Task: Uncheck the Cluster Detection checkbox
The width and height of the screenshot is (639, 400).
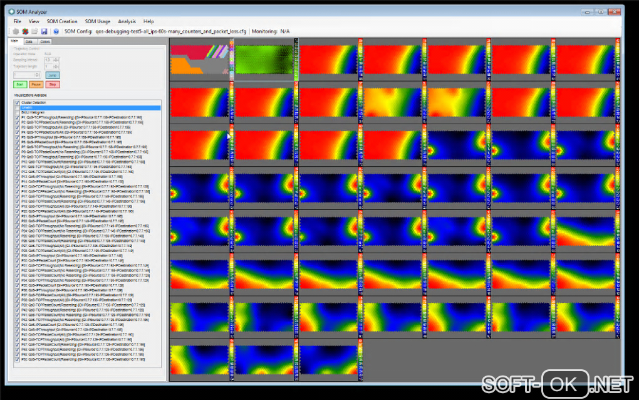Action: (17, 103)
